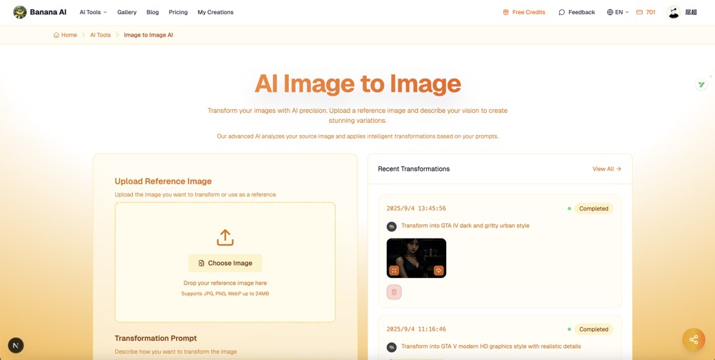
Task: Click the fullscreen icon on the GTA IV thumbnail
Action: tap(394, 271)
